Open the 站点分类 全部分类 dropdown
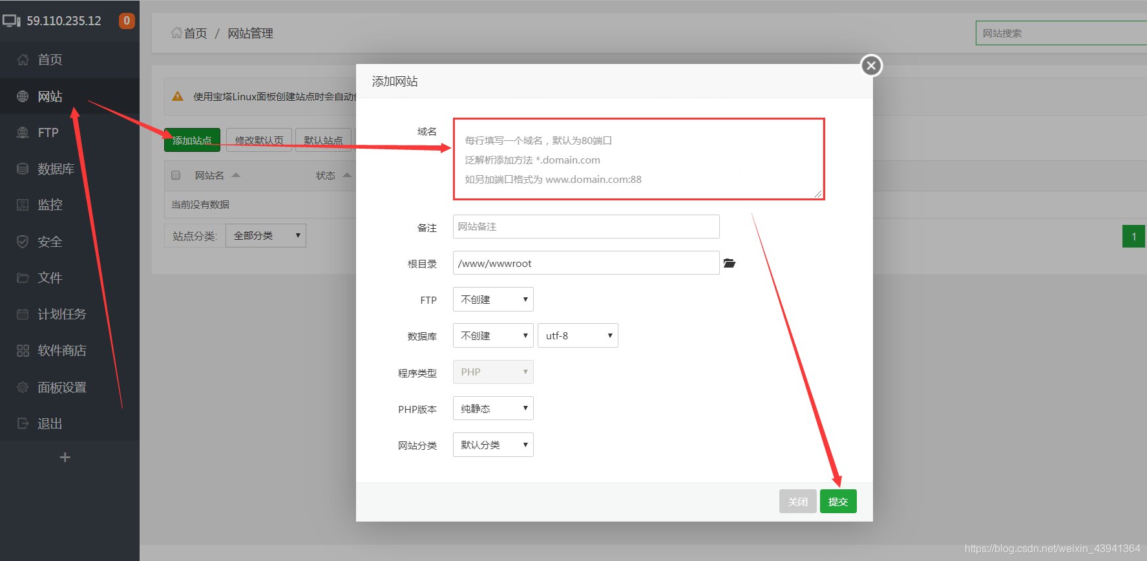Image resolution: width=1147 pixels, height=561 pixels. (266, 235)
